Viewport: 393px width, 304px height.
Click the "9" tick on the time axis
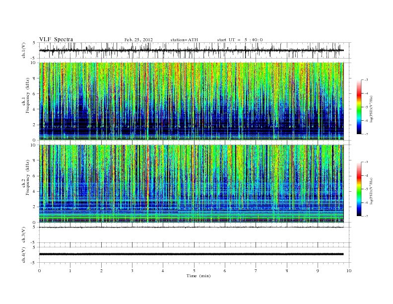pos(318,271)
